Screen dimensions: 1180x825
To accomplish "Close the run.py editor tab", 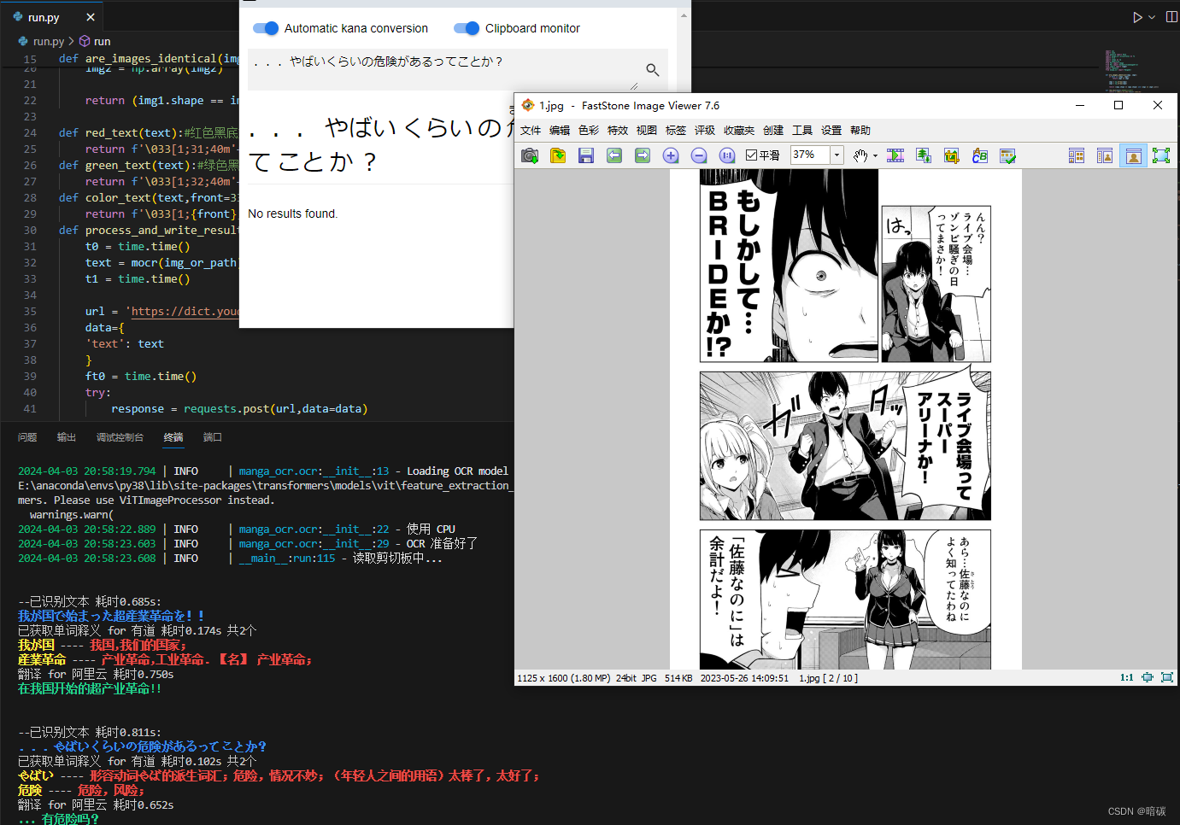I will click(x=91, y=17).
